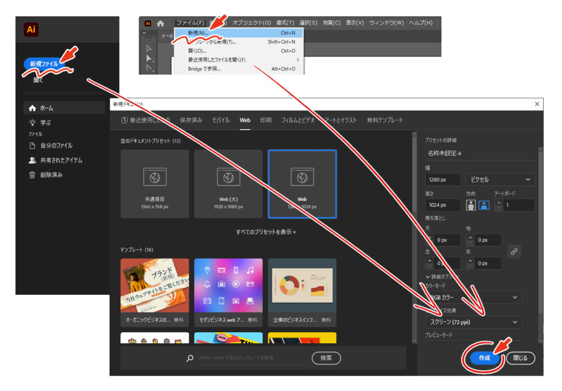Image resolution: width=562 pixels, height=391 pixels.
Task: Open the オブジェクト(O) menu
Action: 251,23
